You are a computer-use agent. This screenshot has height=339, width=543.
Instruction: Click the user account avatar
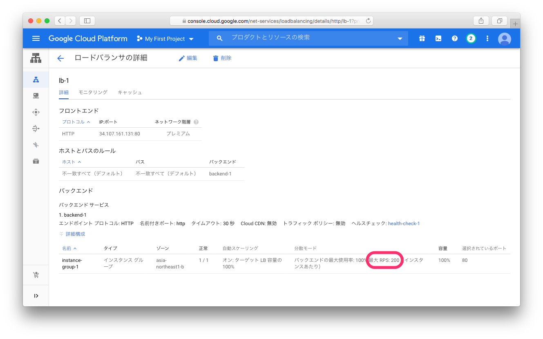click(x=505, y=39)
